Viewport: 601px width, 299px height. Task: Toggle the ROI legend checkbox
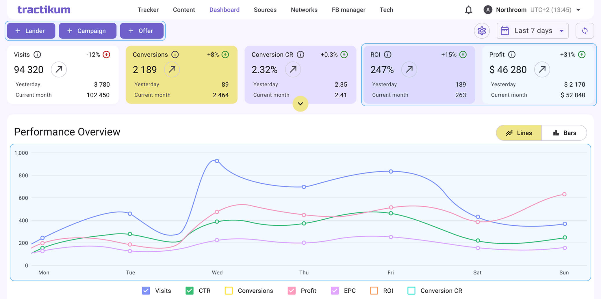(x=374, y=291)
